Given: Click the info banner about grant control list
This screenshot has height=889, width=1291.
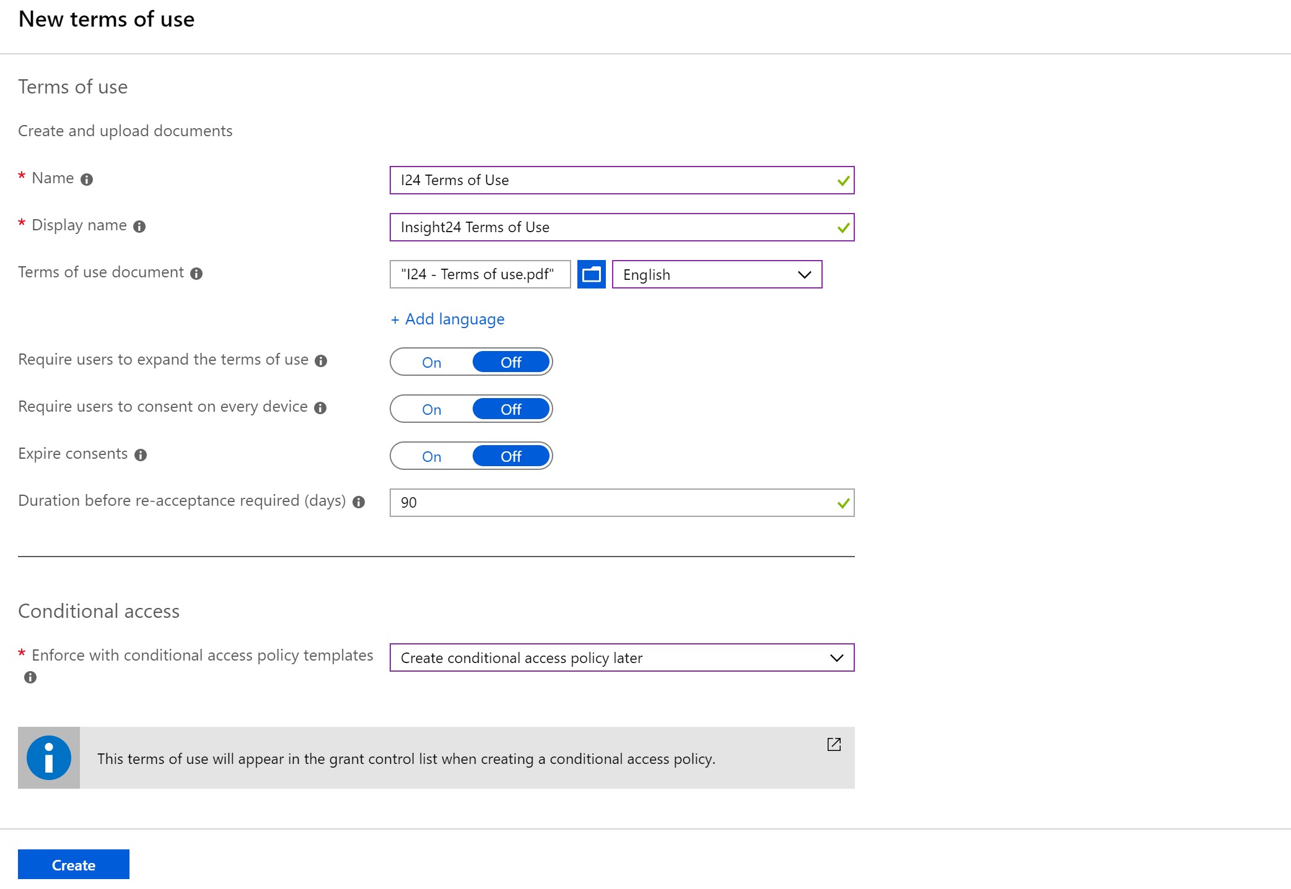Looking at the screenshot, I should click(436, 758).
